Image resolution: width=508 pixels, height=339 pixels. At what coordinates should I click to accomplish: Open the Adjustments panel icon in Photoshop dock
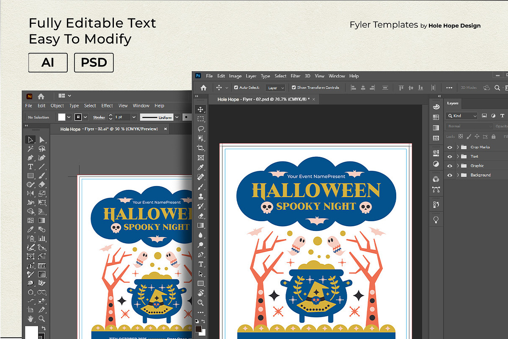pos(436,164)
